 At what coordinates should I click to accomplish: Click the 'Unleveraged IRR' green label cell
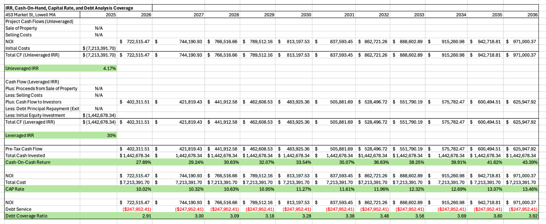click(x=42, y=68)
